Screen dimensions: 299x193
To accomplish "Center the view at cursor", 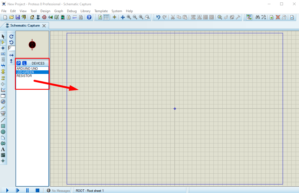I will click(x=123, y=17).
